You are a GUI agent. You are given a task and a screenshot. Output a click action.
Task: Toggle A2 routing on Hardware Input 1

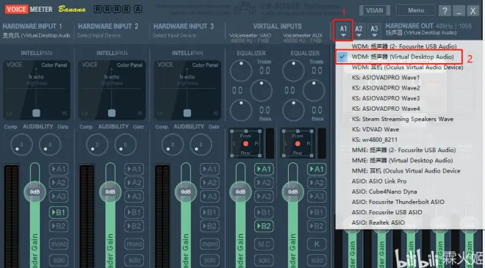[59, 183]
